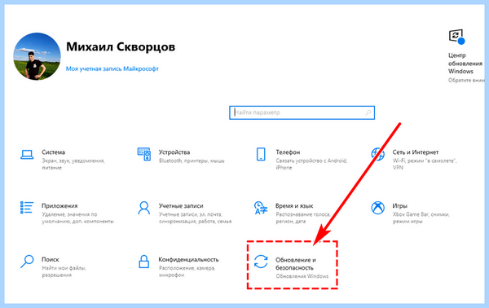Open the Учетные записи person icon
Viewport: 489px width, 308px height.
click(143, 208)
